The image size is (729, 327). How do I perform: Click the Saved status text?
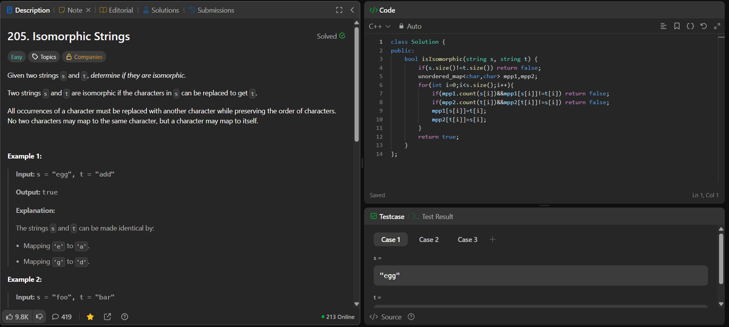pos(377,195)
